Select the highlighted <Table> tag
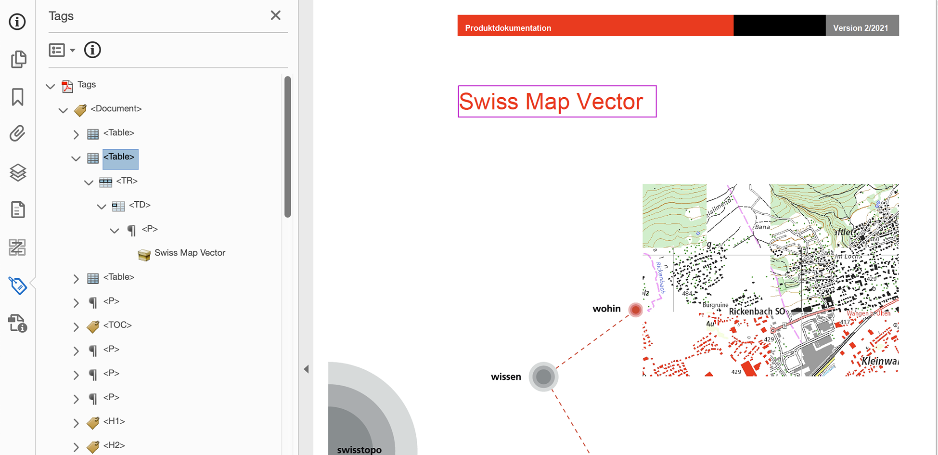Screen dimensions: 938x455 (119, 157)
